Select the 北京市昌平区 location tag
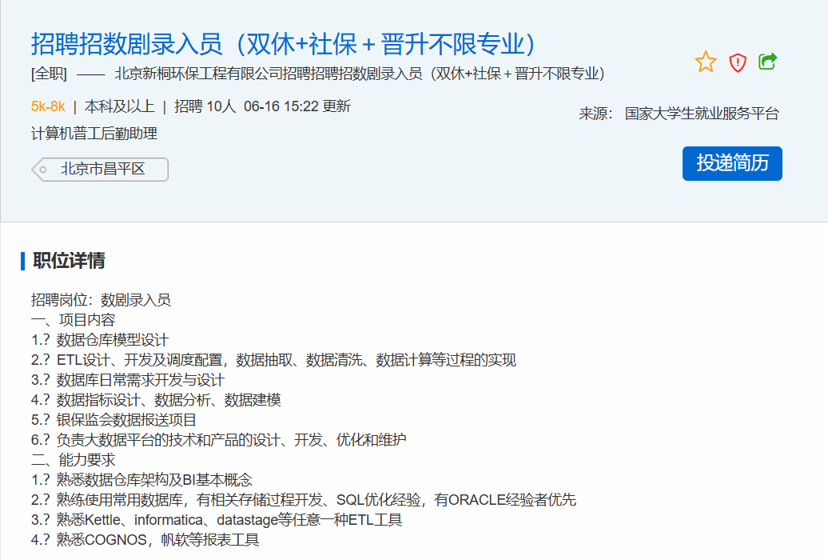The image size is (828, 560). (102, 170)
